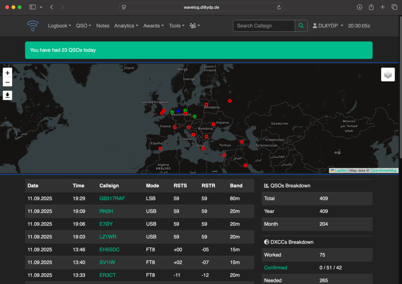The image size is (402, 284).
Task: Click the Confirmed DXCC link
Action: pos(276,268)
